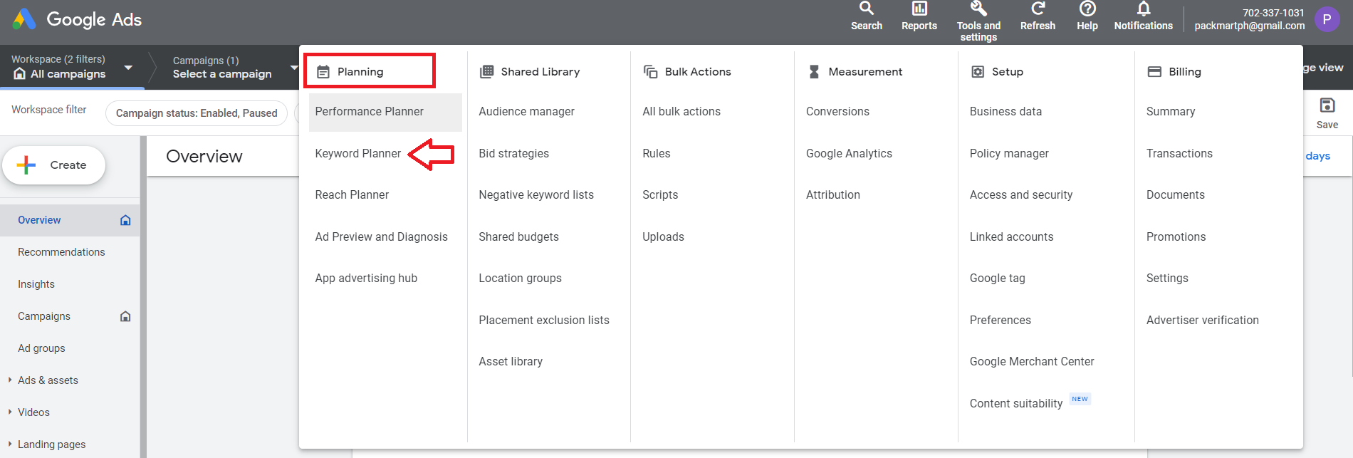
Task: Click the home icon beside Campaigns
Action: click(x=125, y=316)
